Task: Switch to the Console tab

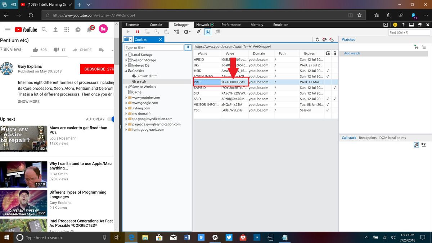Action: click(x=156, y=24)
